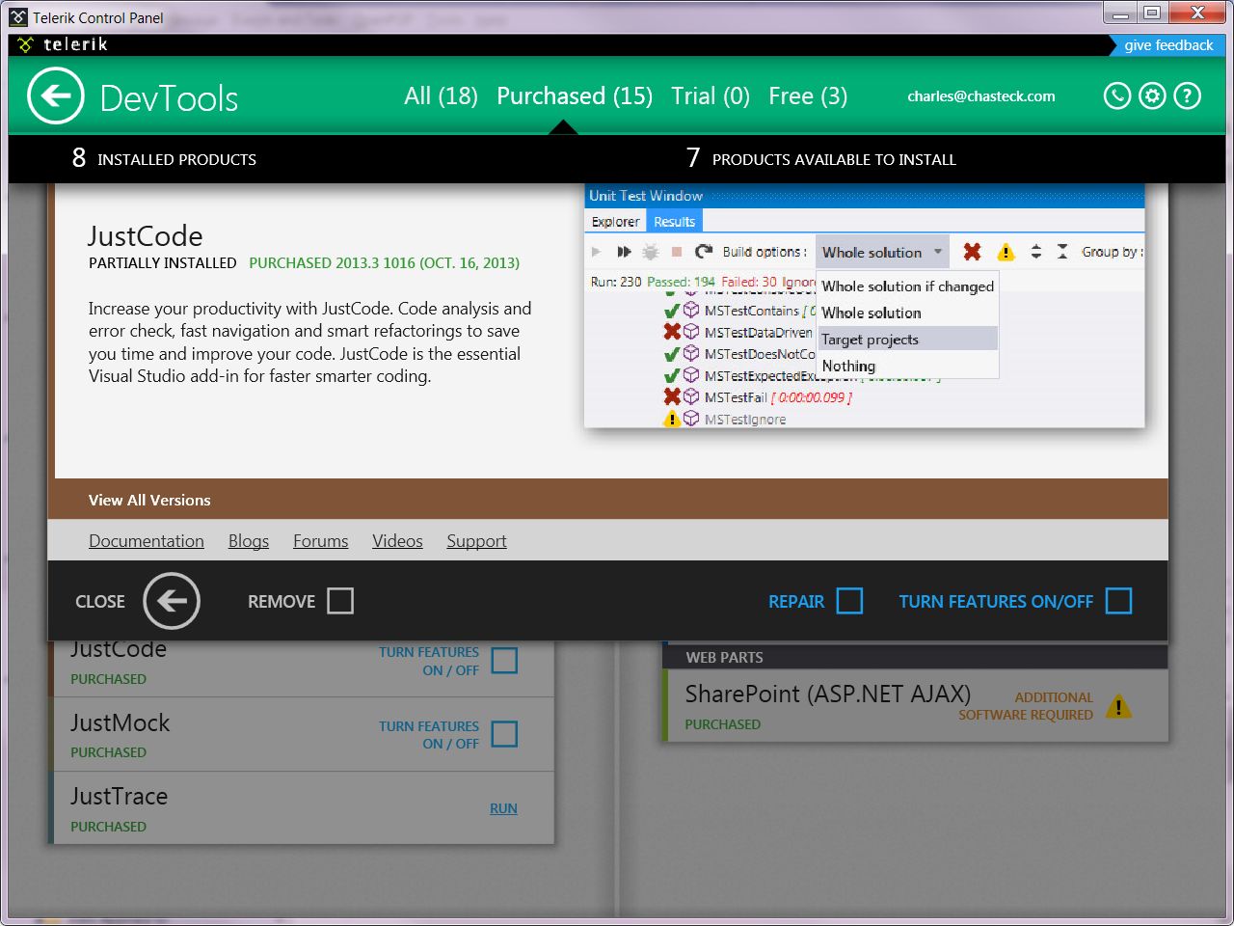This screenshot has width=1234, height=926.
Task: Check TURN FEATURES ON/OFF in dark action bar
Action: click(x=1118, y=601)
